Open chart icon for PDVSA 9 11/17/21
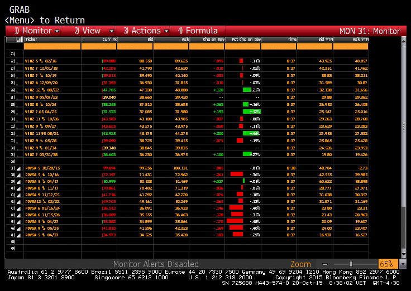 click(18, 195)
